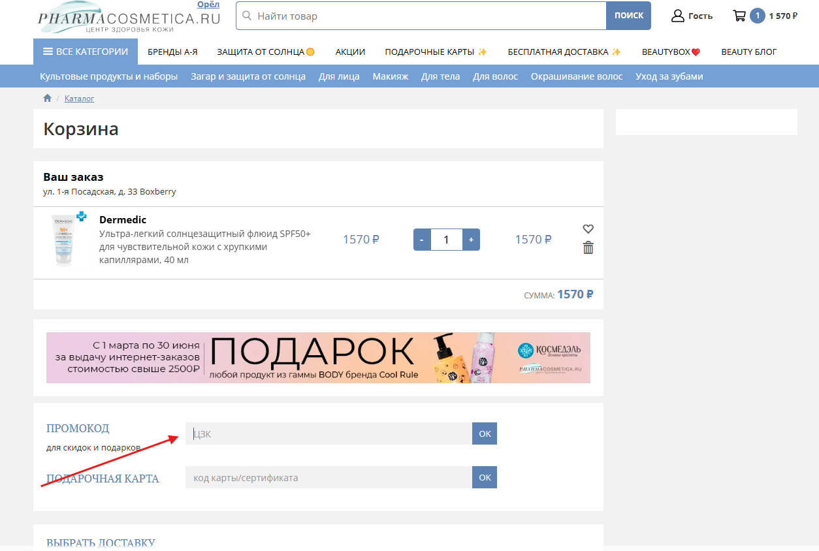This screenshot has height=551, width=819.
Task: Open the shopping cart icon in header
Action: (739, 16)
